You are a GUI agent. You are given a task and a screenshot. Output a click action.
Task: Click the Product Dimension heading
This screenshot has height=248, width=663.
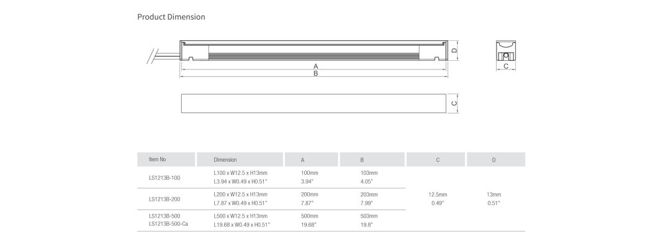coord(171,17)
